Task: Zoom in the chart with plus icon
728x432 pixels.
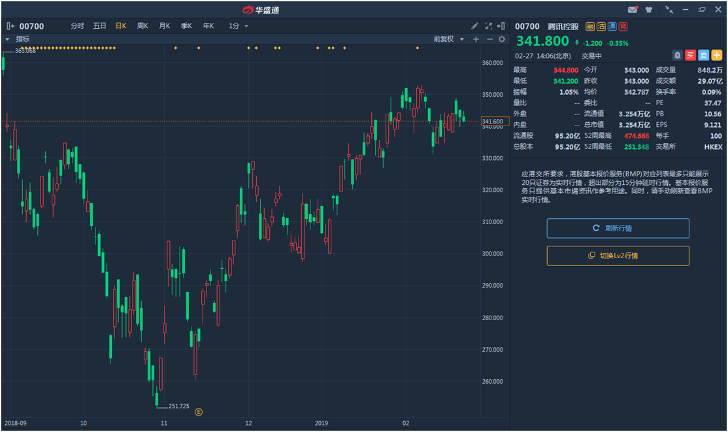Action: 476,39
